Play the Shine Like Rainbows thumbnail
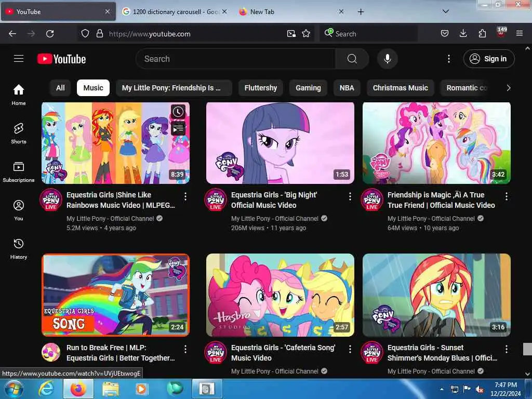Viewport: 532px width, 399px height. tap(116, 143)
